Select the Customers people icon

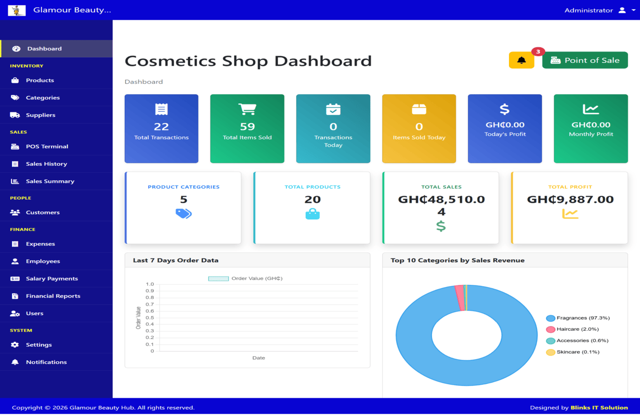(15, 212)
